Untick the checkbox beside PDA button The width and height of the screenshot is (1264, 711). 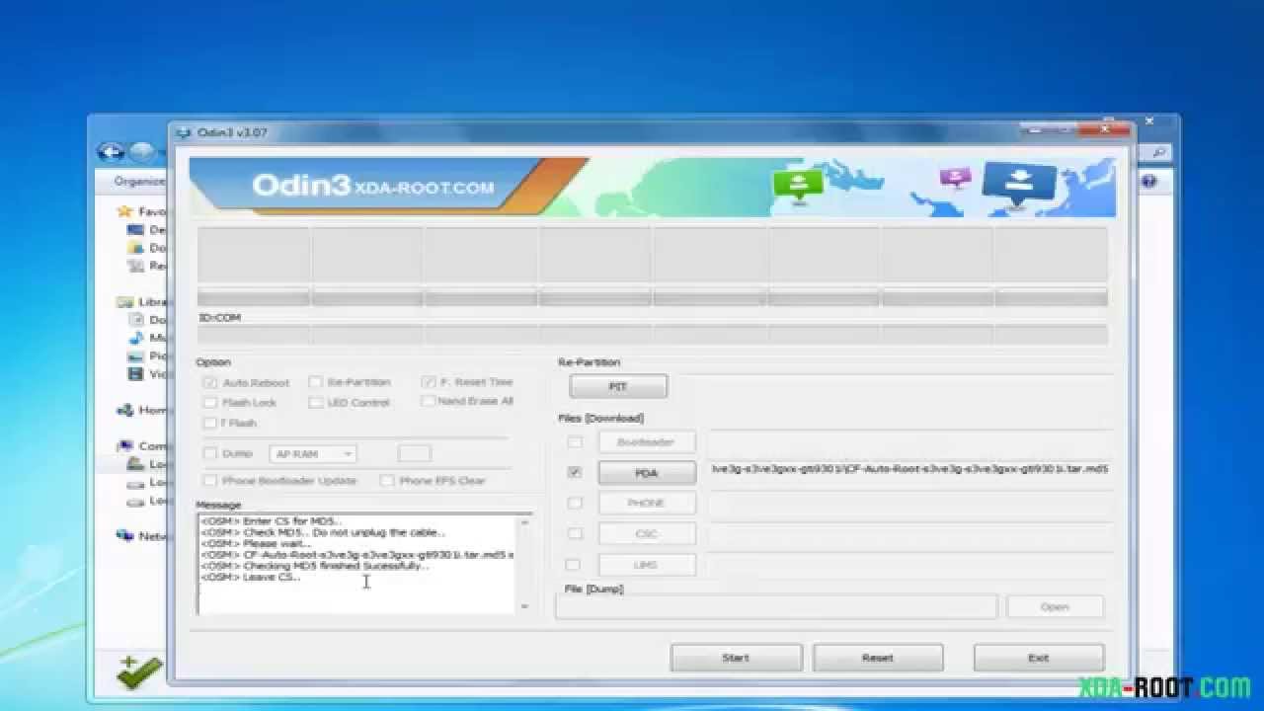click(574, 472)
